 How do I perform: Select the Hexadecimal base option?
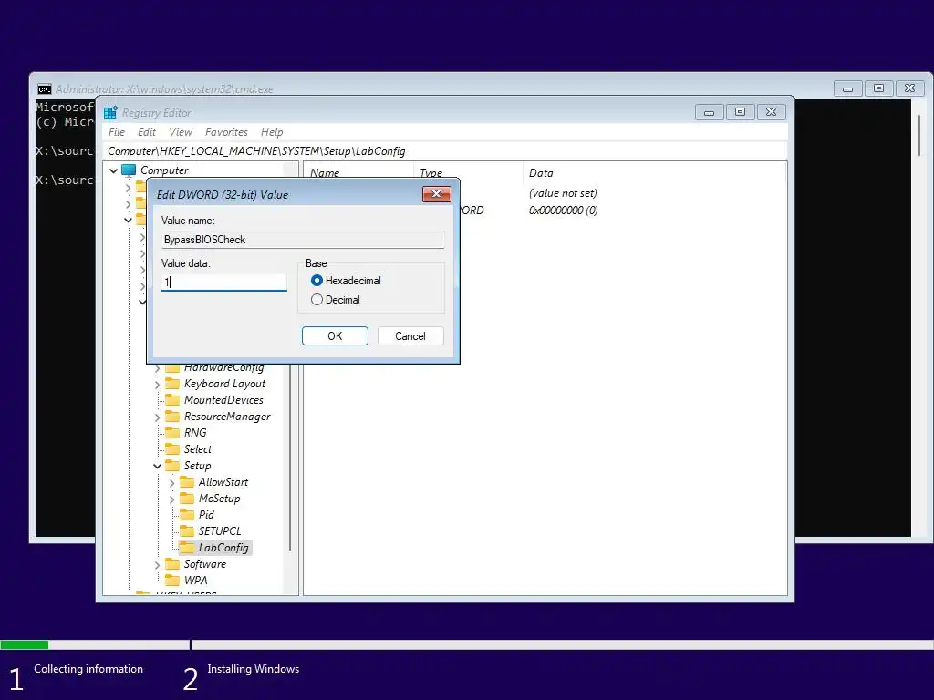pyautogui.click(x=346, y=281)
